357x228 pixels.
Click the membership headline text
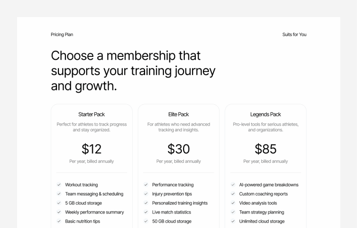133,71
